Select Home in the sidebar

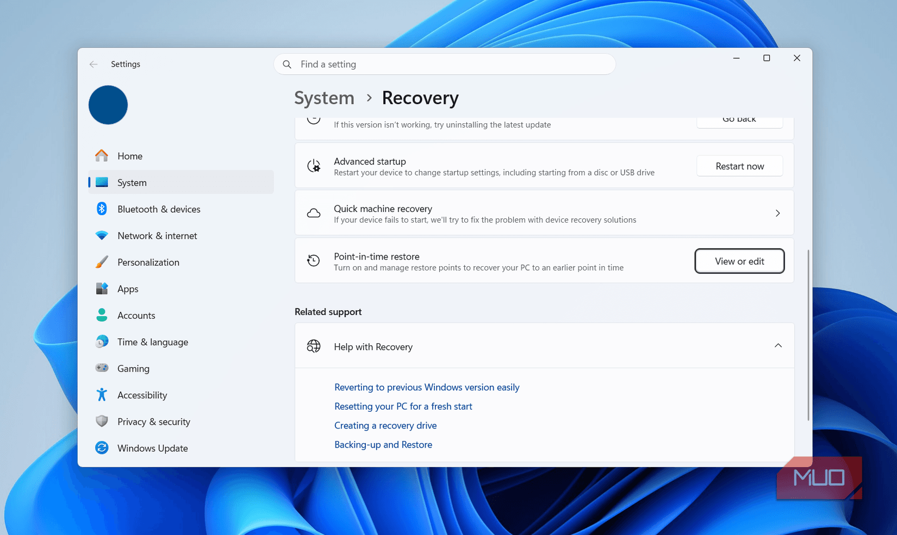[181, 156]
